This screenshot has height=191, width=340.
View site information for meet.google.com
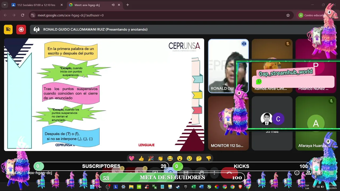coord(33,15)
